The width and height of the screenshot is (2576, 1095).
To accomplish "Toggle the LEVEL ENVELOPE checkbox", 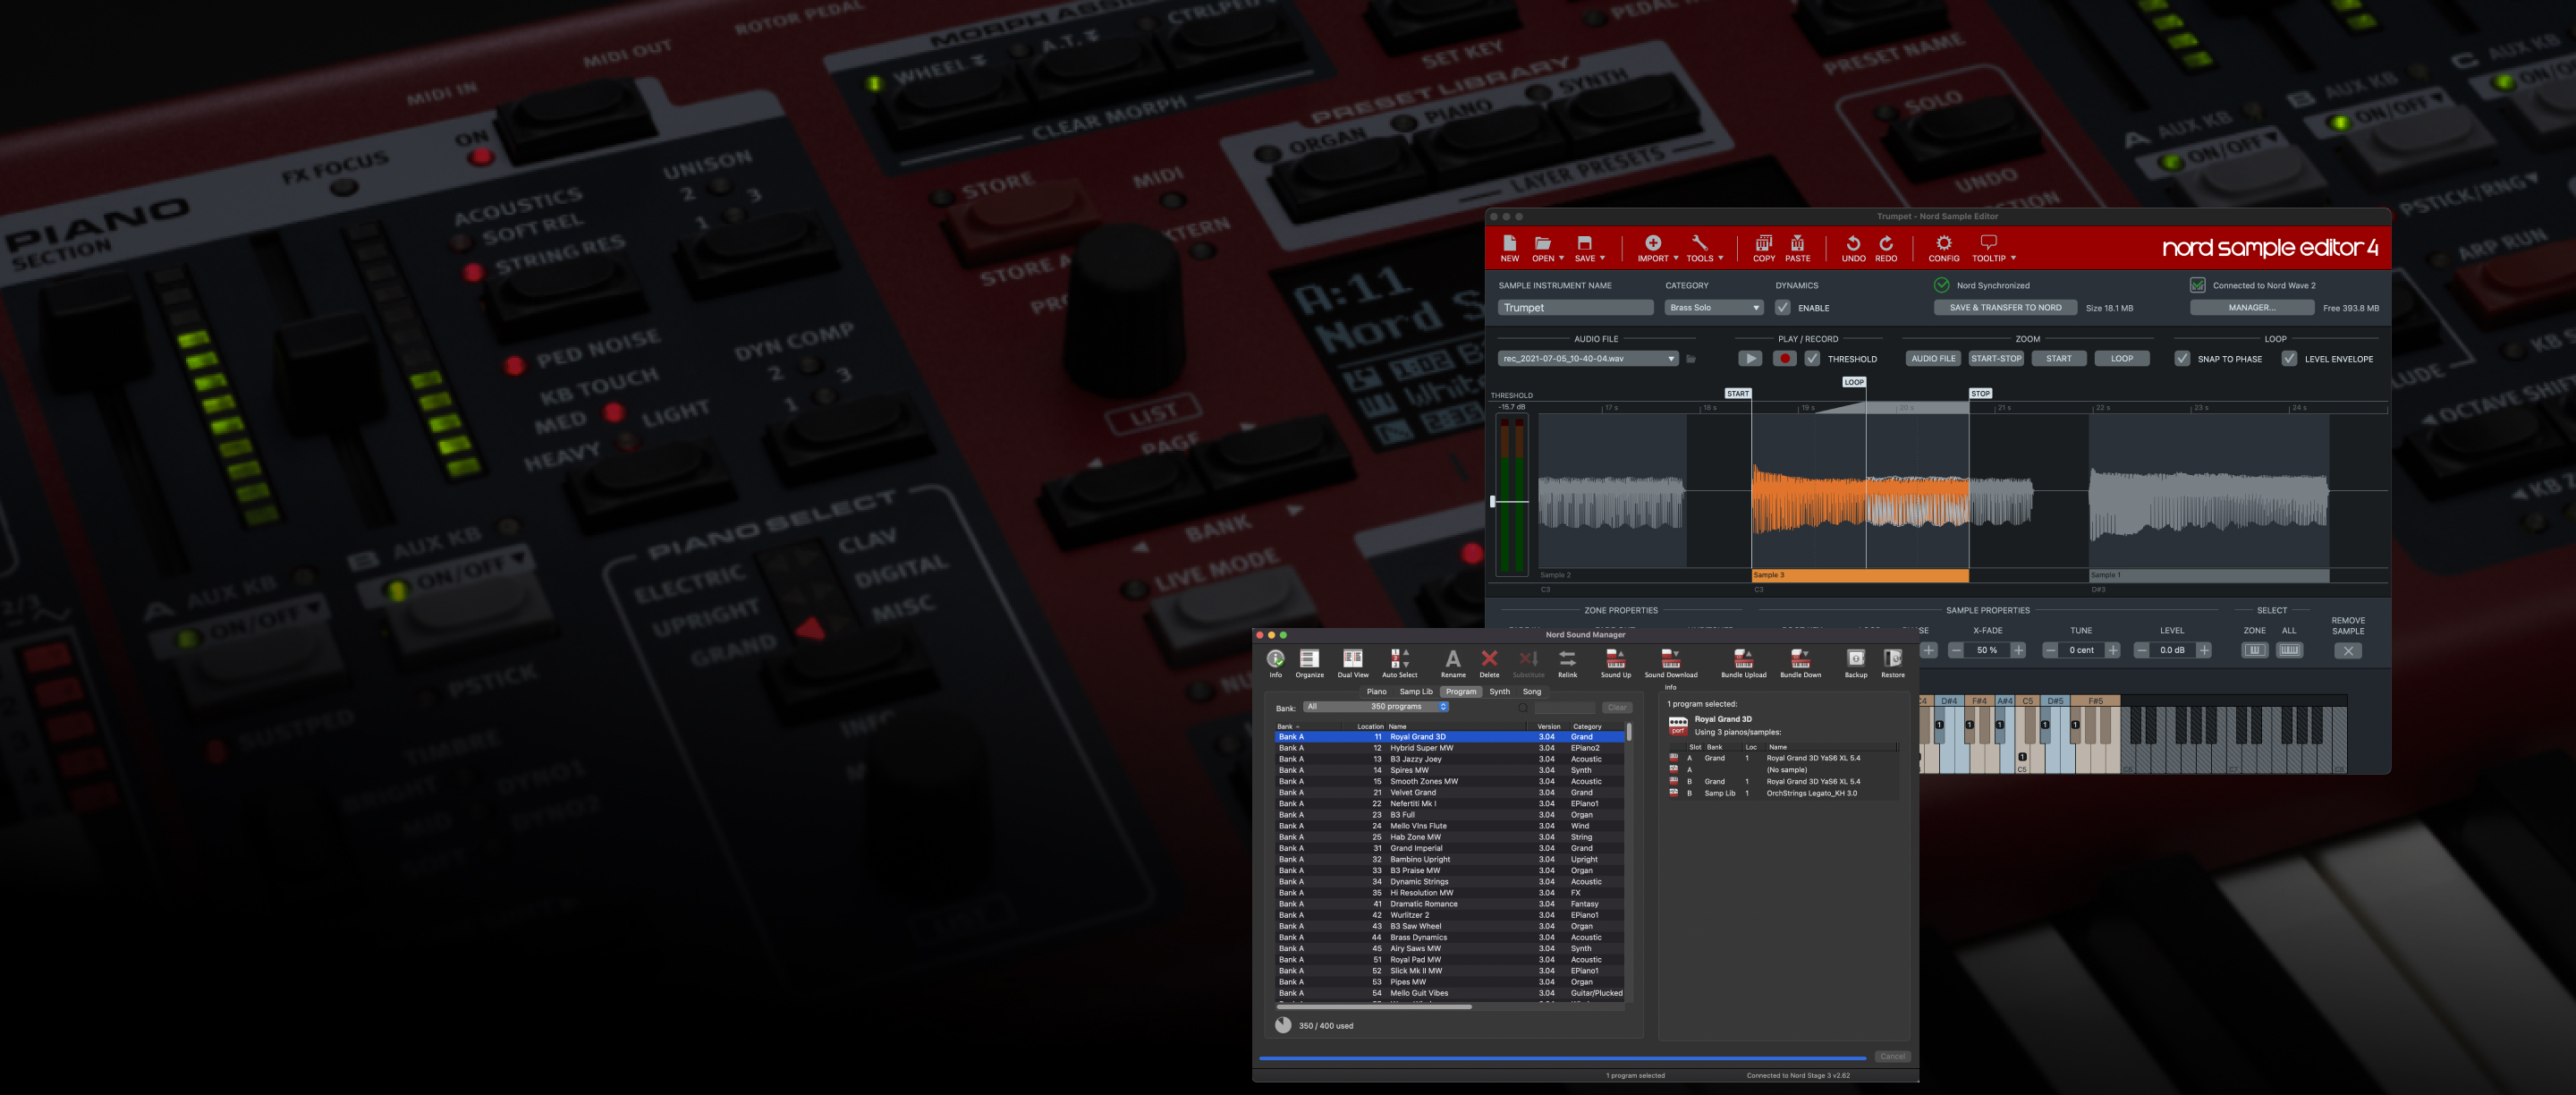I will [2289, 359].
